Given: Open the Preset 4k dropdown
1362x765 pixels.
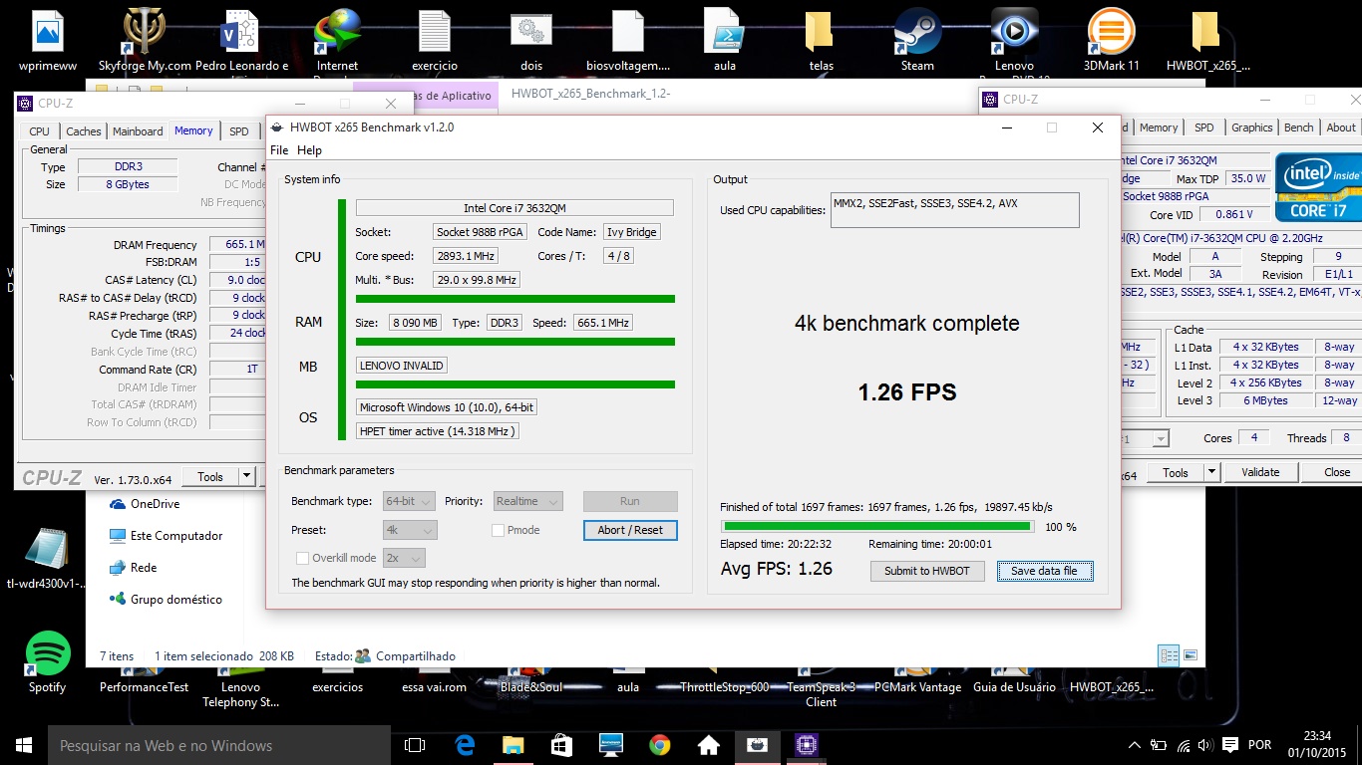Looking at the screenshot, I should [410, 530].
